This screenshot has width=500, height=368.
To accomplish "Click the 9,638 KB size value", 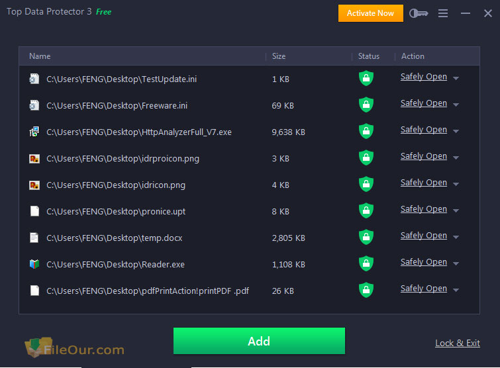I will pyautogui.click(x=288, y=132).
